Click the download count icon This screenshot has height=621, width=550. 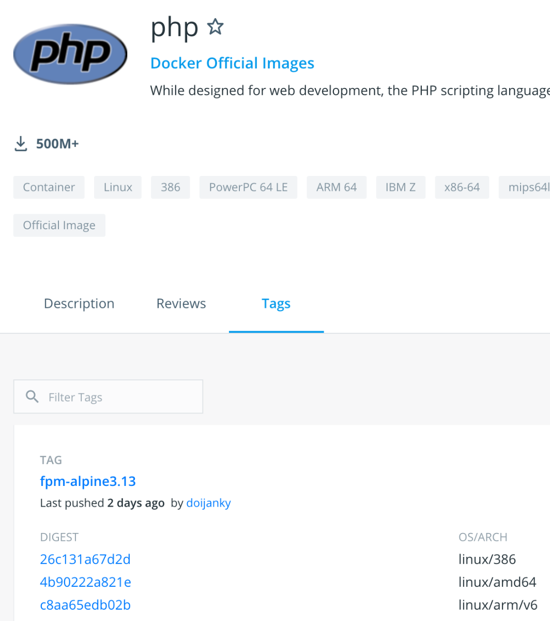pyautogui.click(x=20, y=144)
